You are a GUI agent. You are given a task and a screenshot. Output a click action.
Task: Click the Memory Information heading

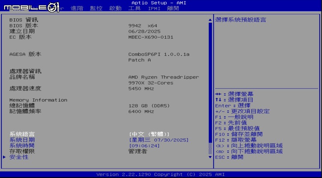click(x=38, y=100)
